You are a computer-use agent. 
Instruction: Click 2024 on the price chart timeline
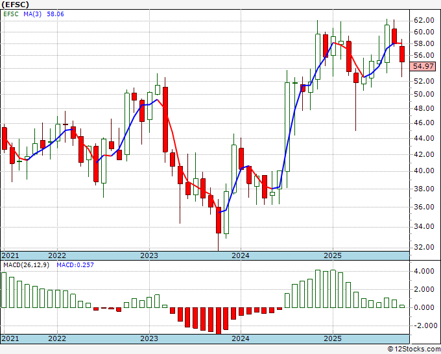(x=241, y=255)
